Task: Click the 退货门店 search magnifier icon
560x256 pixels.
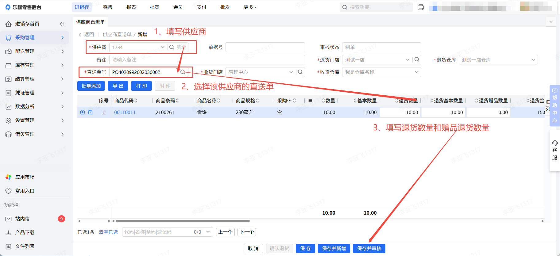Action: [x=417, y=59]
